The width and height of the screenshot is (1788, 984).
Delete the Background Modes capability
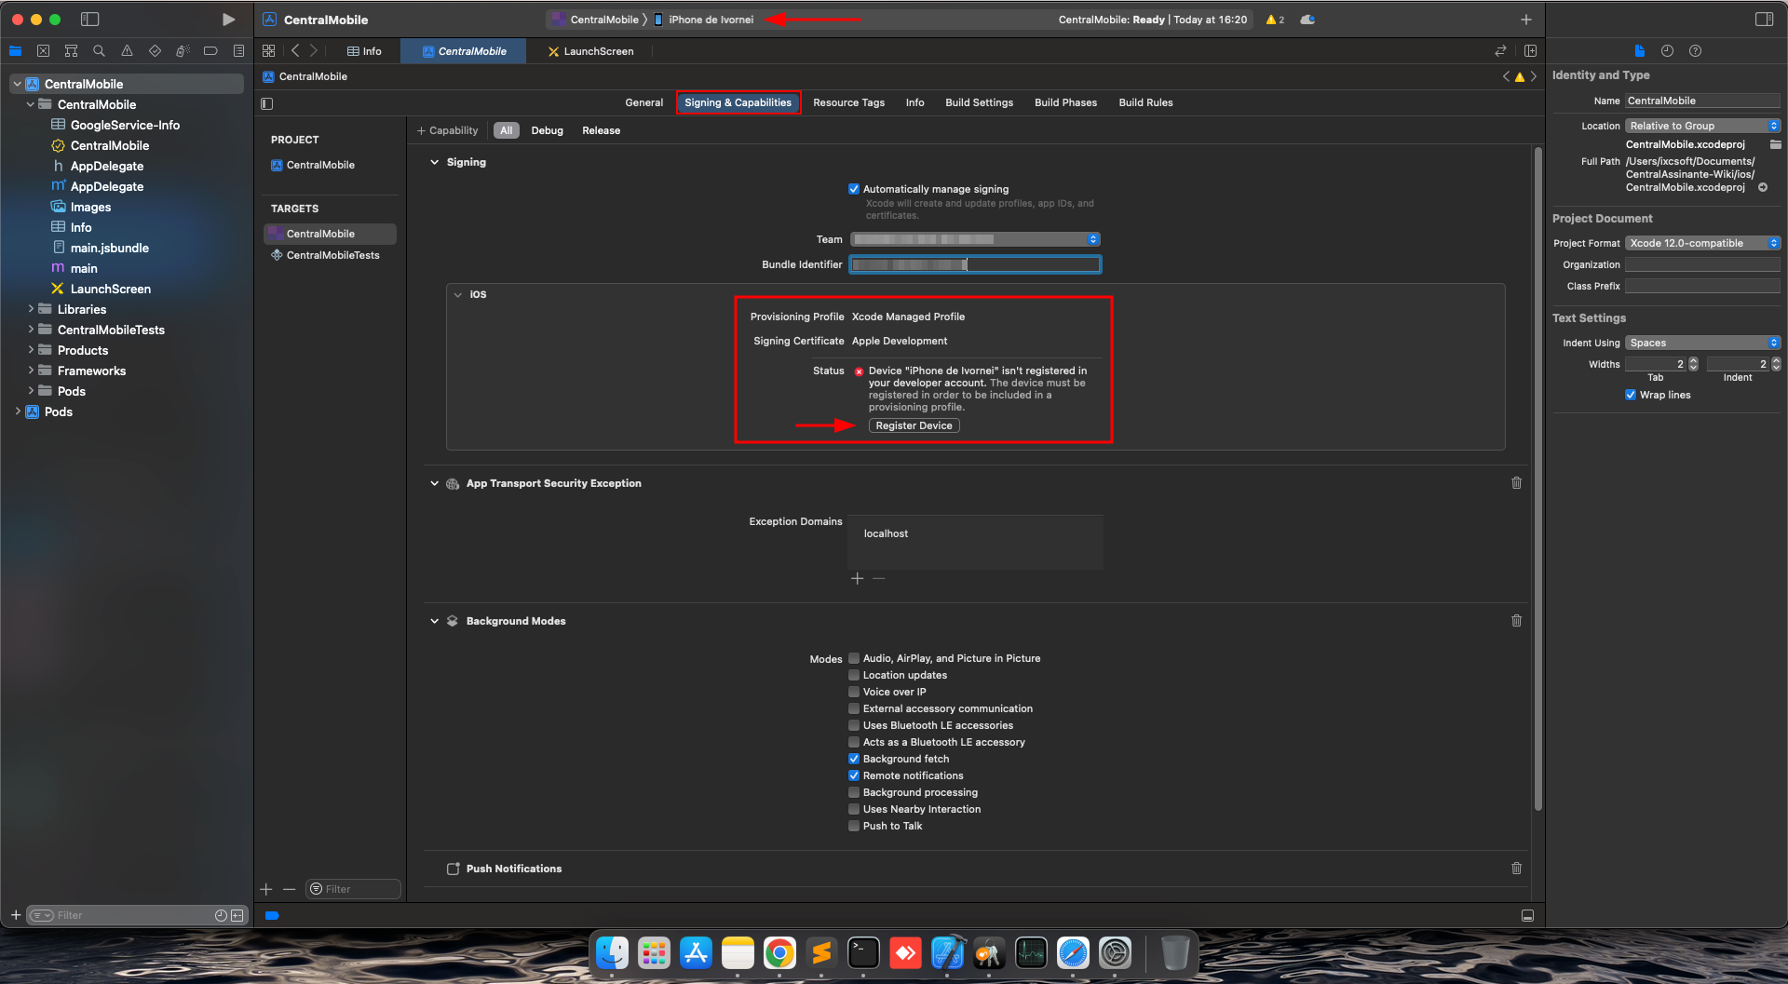(x=1516, y=621)
